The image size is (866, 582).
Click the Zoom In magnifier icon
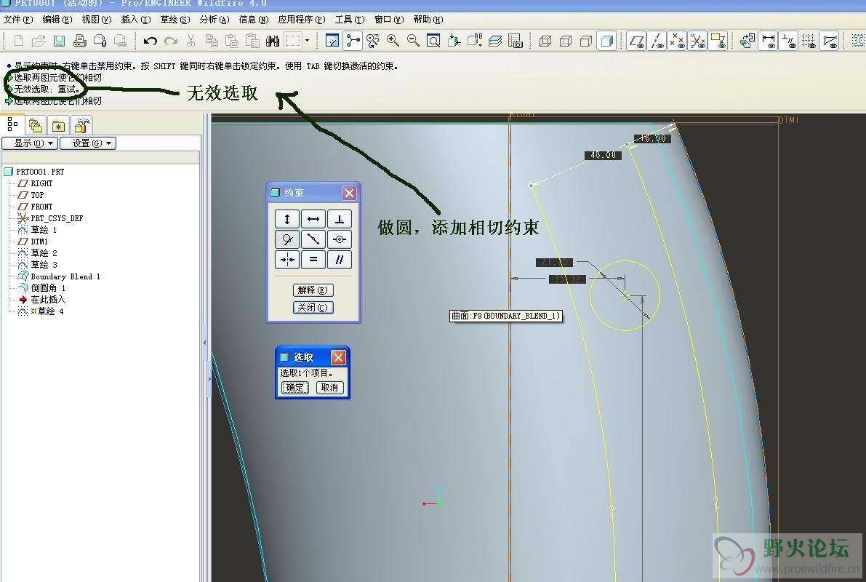coord(393,41)
